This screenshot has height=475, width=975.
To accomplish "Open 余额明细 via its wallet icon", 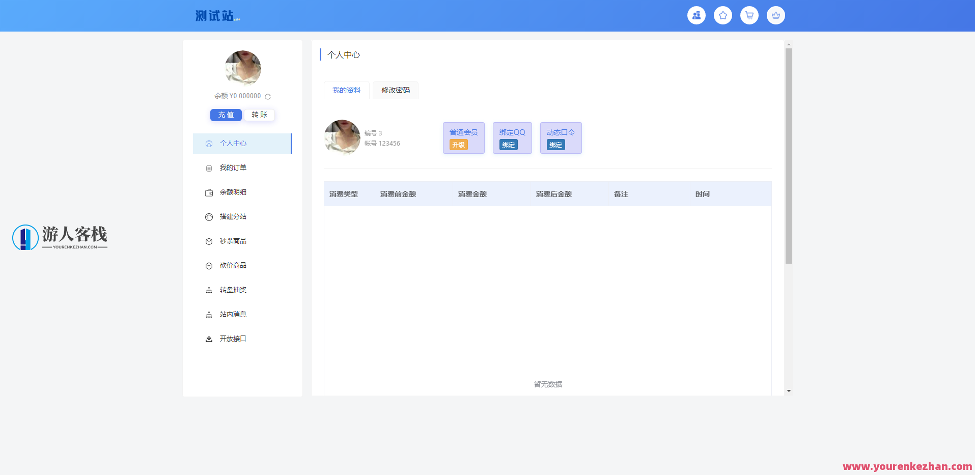I will click(209, 192).
